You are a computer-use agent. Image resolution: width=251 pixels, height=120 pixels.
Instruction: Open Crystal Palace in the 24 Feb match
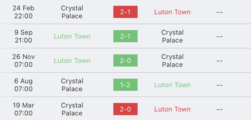point(72,12)
